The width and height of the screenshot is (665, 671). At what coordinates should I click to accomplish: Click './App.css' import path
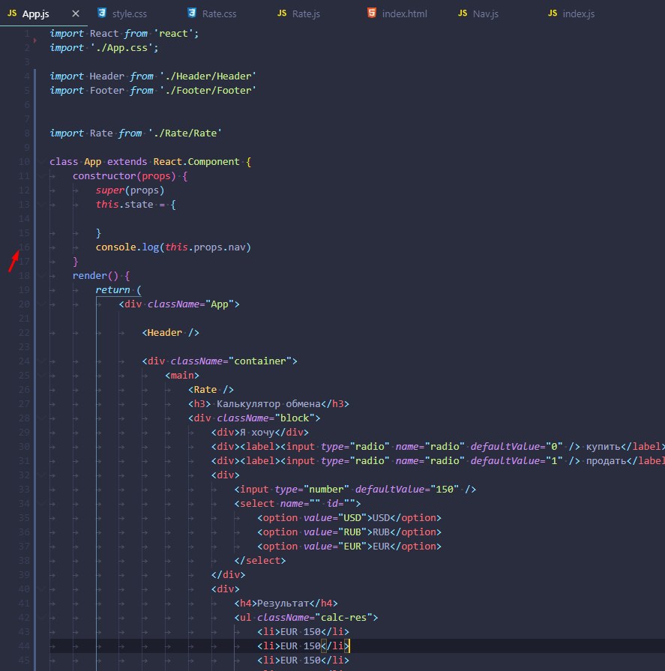click(121, 47)
